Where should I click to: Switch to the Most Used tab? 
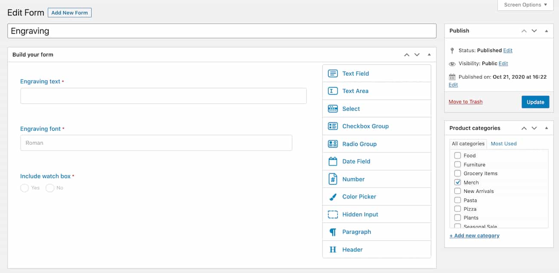pos(504,144)
